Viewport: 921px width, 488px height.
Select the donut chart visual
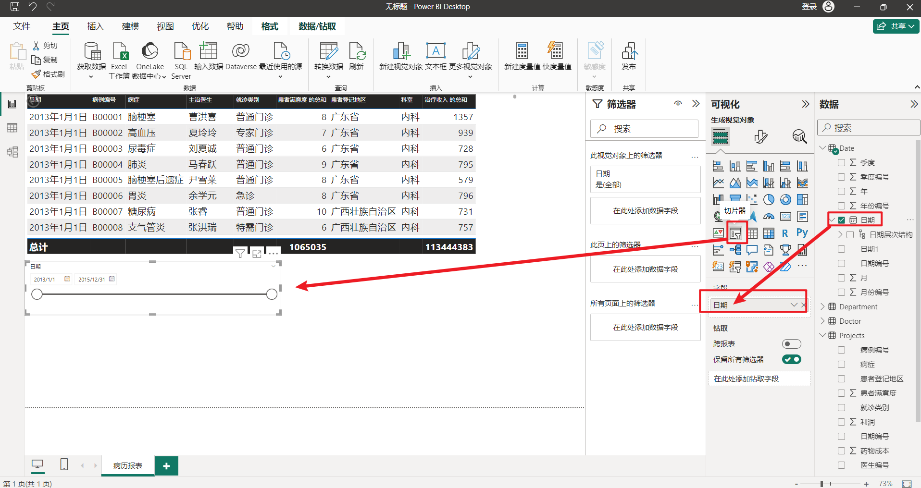point(785,199)
